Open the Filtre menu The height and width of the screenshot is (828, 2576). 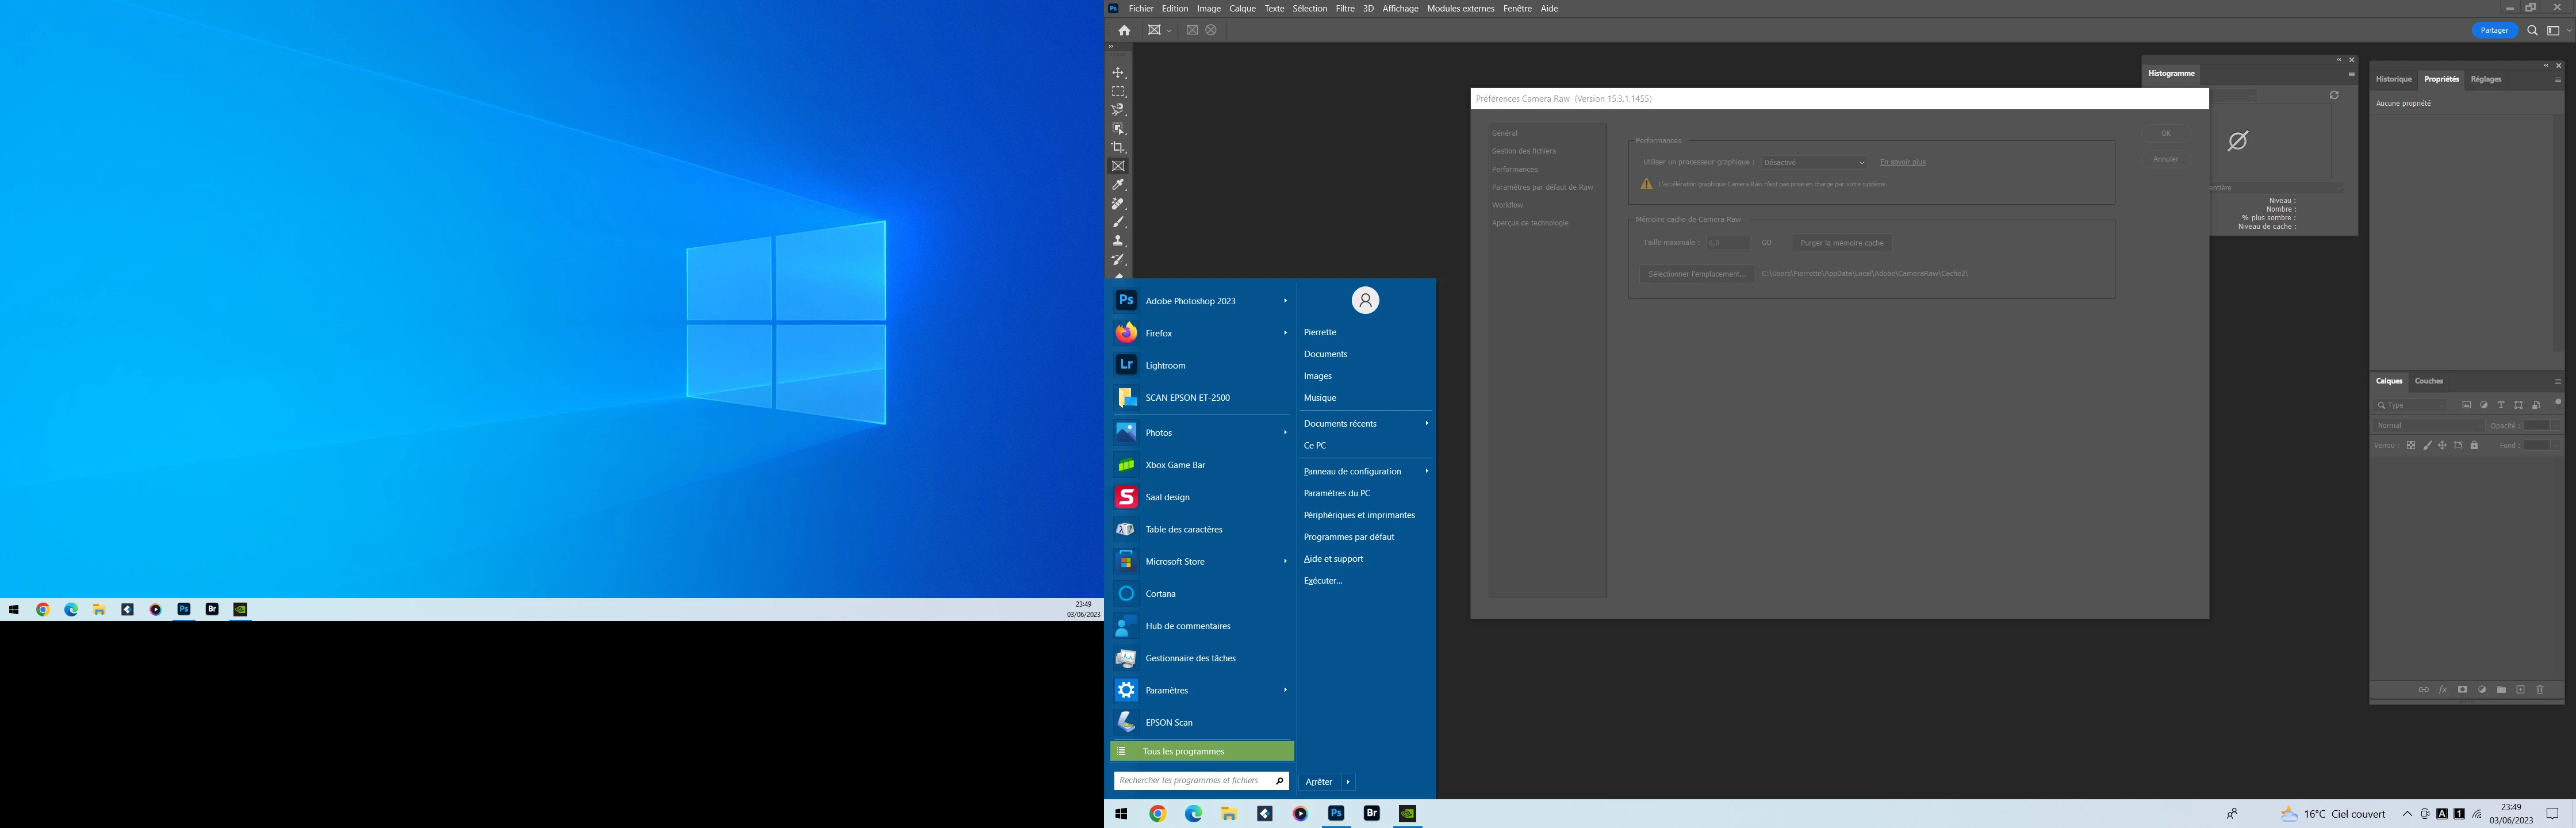(x=1345, y=8)
